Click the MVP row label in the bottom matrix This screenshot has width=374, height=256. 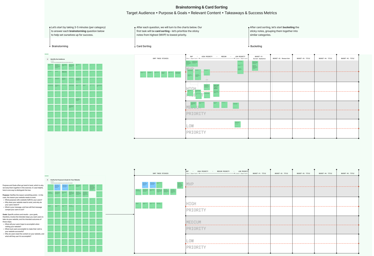tap(190, 184)
